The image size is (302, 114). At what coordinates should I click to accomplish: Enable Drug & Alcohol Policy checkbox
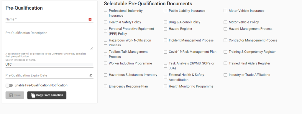(165, 22)
